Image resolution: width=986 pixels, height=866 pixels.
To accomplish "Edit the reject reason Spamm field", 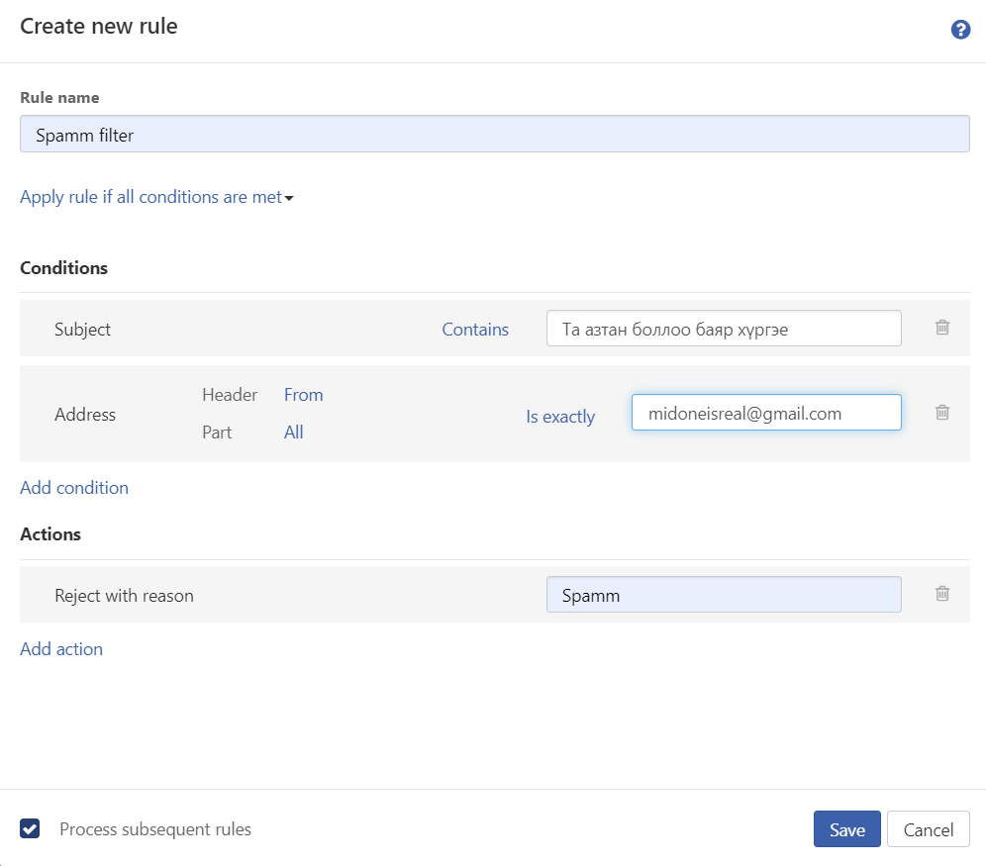I will 724,595.
